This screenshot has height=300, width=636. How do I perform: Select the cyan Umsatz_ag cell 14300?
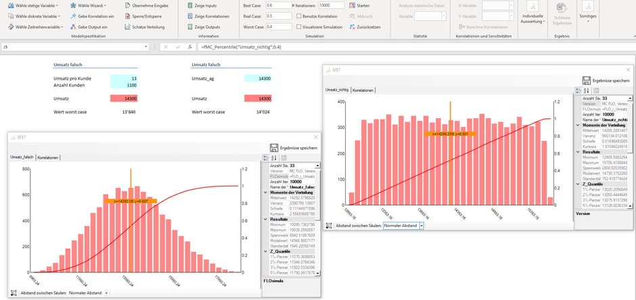tap(258, 78)
